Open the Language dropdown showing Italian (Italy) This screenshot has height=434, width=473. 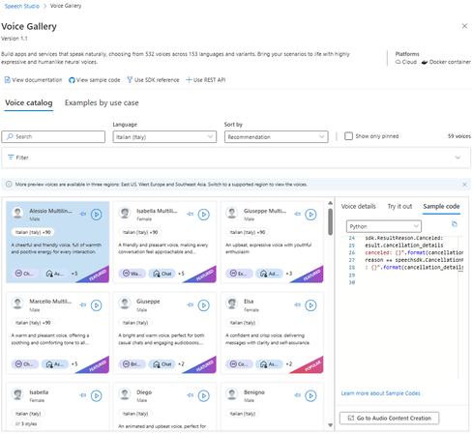[x=164, y=136]
